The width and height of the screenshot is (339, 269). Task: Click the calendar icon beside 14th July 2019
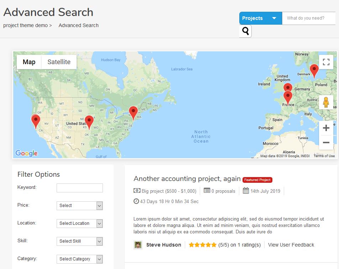point(246,191)
